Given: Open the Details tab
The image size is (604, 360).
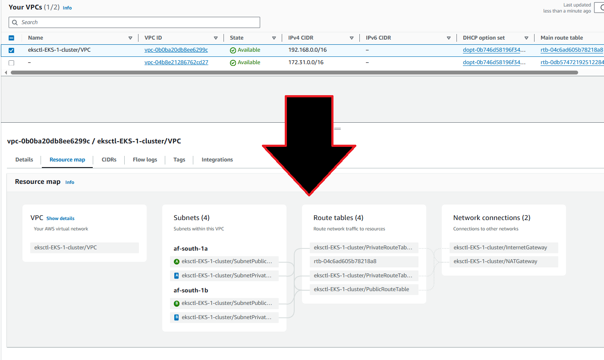Looking at the screenshot, I should [x=24, y=160].
